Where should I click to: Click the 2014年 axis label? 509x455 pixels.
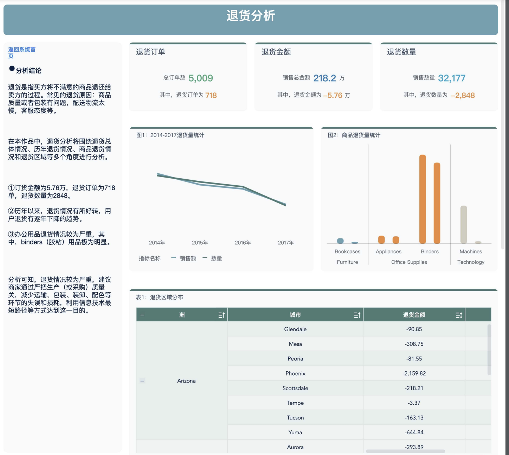click(157, 243)
